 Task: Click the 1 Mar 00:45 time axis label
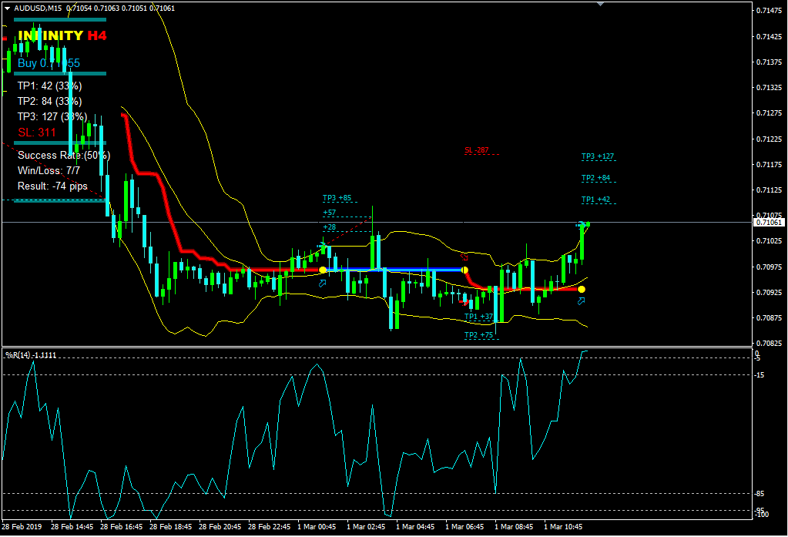(x=317, y=527)
